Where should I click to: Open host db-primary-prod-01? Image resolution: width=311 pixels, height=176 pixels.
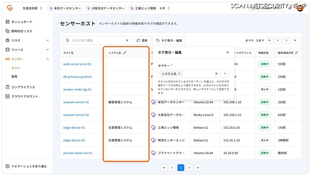[78, 77]
